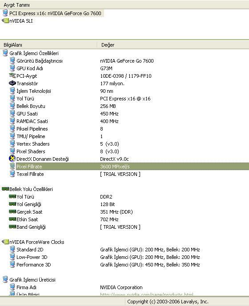The image size is (249, 306).
Task: Click the value 90 nm
Action: point(107,91)
